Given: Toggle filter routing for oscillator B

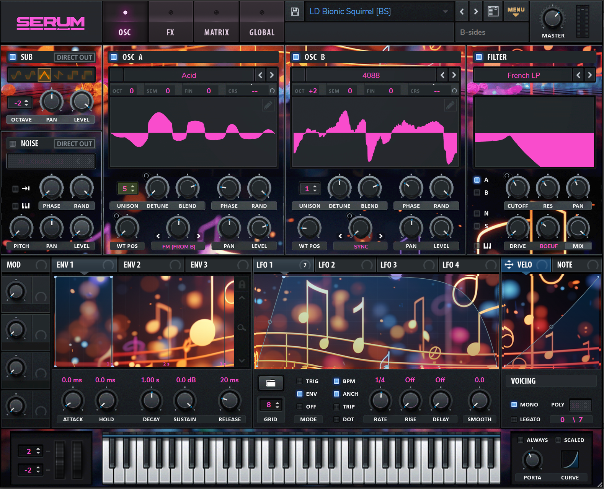Looking at the screenshot, I should coord(477,192).
